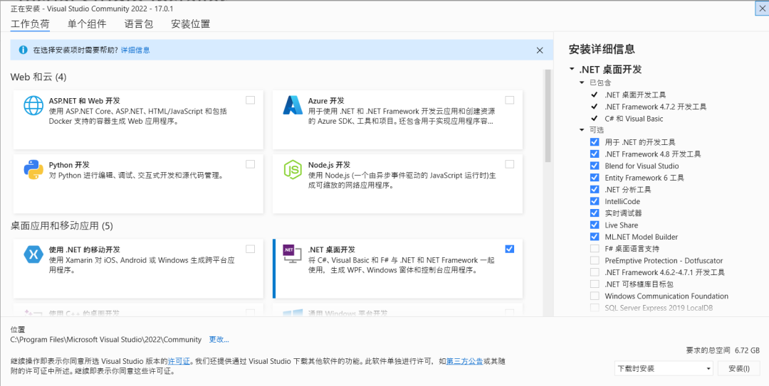The height and width of the screenshot is (386, 769).
Task: Check .NET Framework 4.6.2-4.7.1 开发工具 option
Action: [595, 272]
